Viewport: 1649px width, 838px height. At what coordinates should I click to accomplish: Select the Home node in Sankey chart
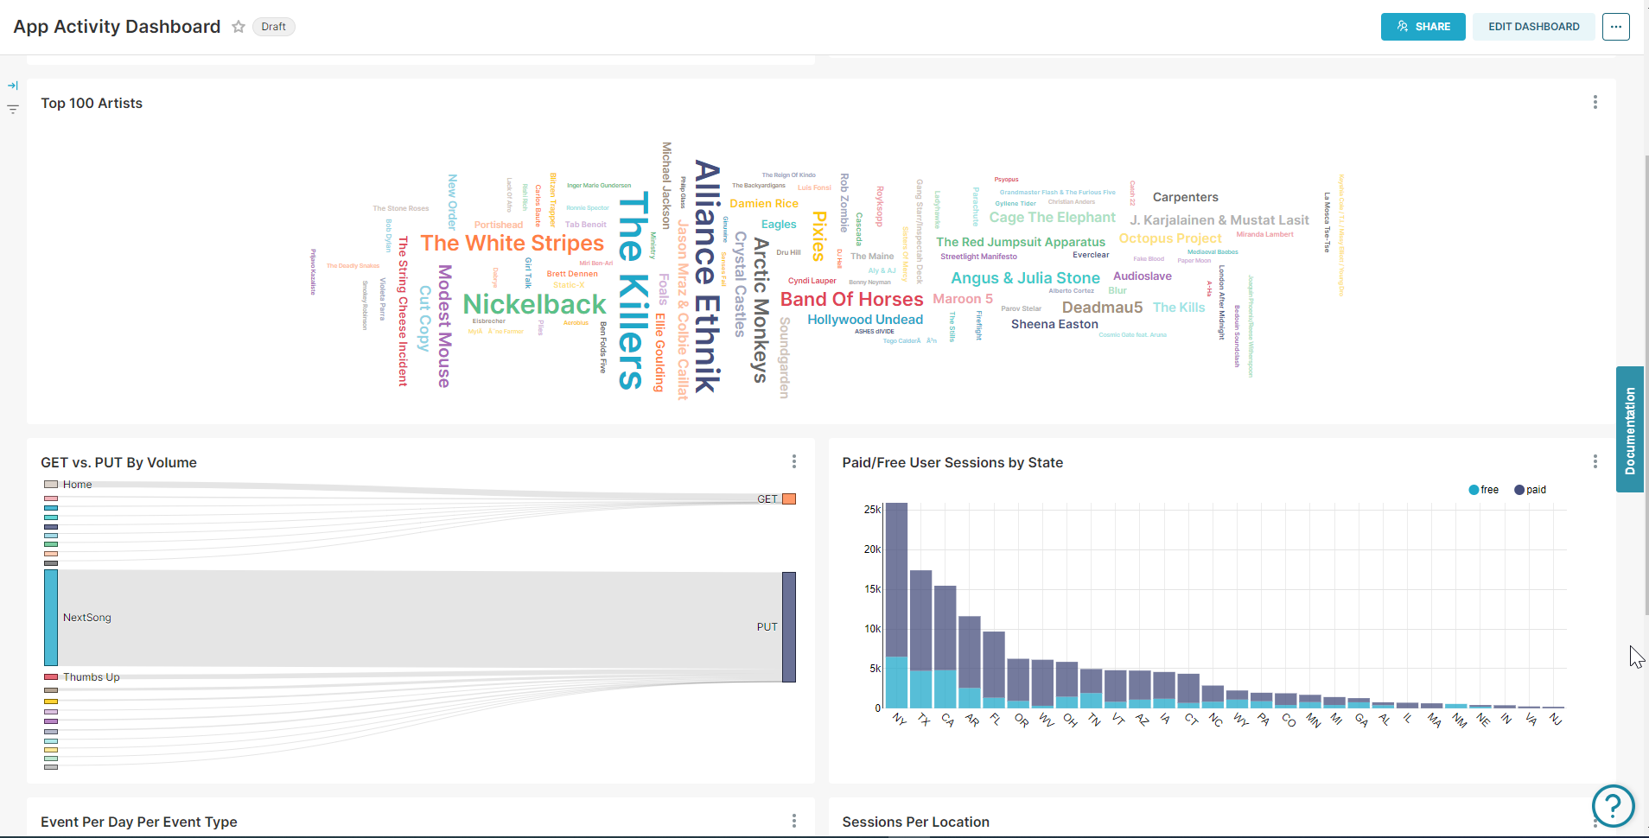click(x=51, y=485)
